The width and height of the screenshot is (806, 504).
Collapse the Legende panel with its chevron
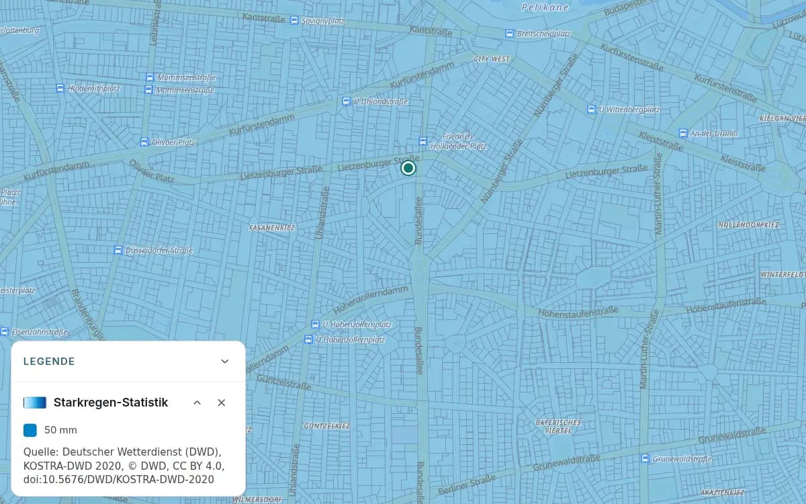[x=225, y=362]
